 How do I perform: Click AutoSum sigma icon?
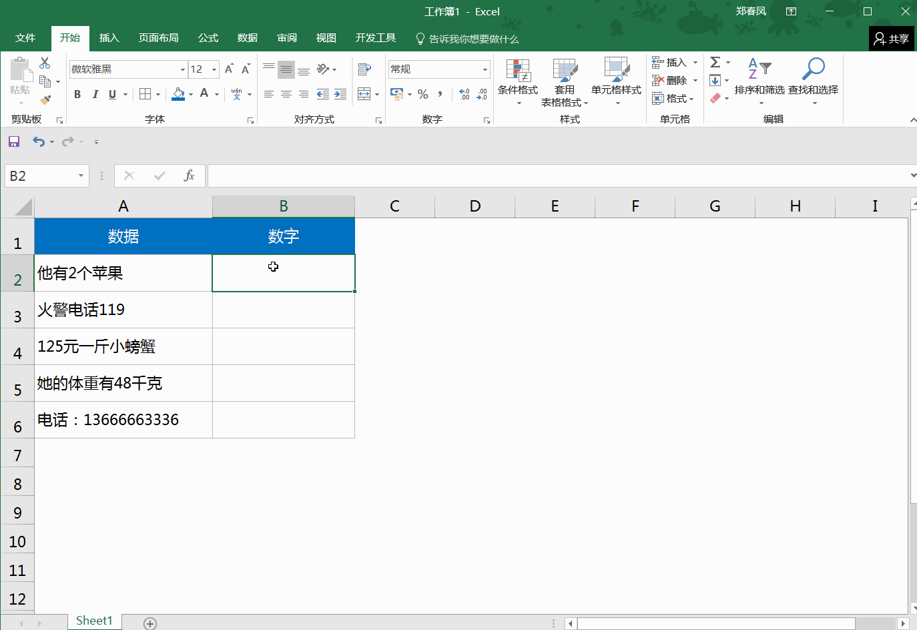pyautogui.click(x=715, y=62)
